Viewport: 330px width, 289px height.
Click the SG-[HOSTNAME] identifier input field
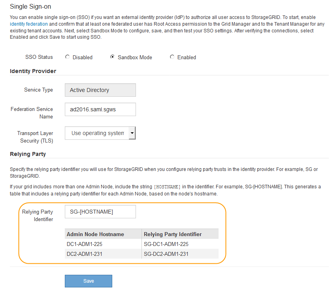pos(100,212)
